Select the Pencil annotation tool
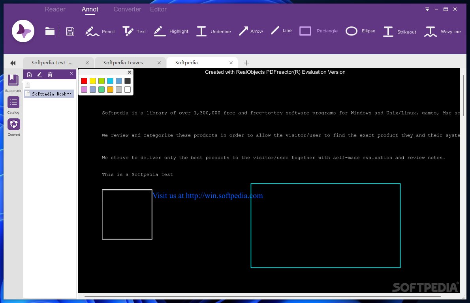This screenshot has width=470, height=303. coord(100,31)
